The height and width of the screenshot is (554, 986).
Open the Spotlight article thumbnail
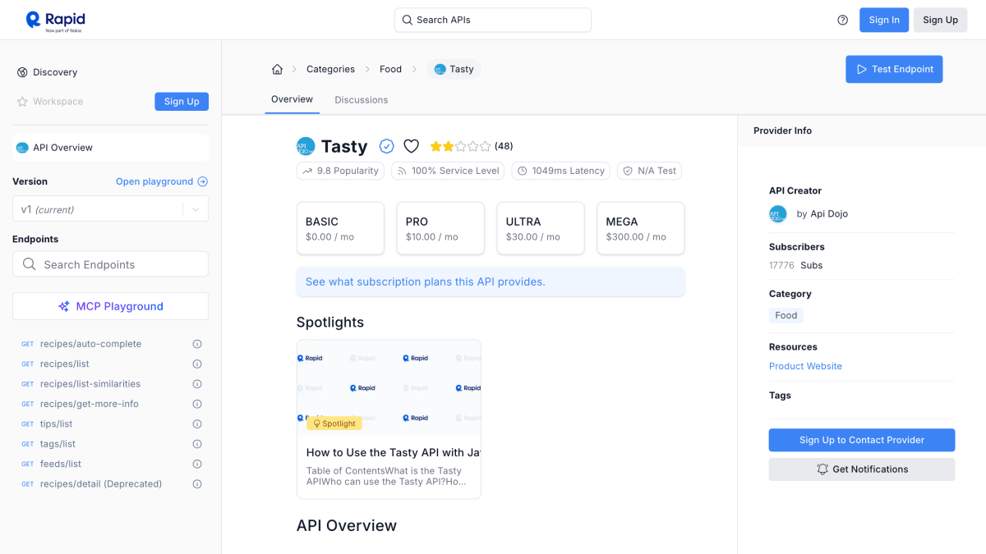[x=389, y=388]
